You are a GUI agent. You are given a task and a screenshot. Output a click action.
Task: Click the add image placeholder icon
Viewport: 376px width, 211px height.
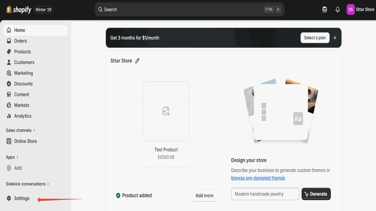click(166, 111)
